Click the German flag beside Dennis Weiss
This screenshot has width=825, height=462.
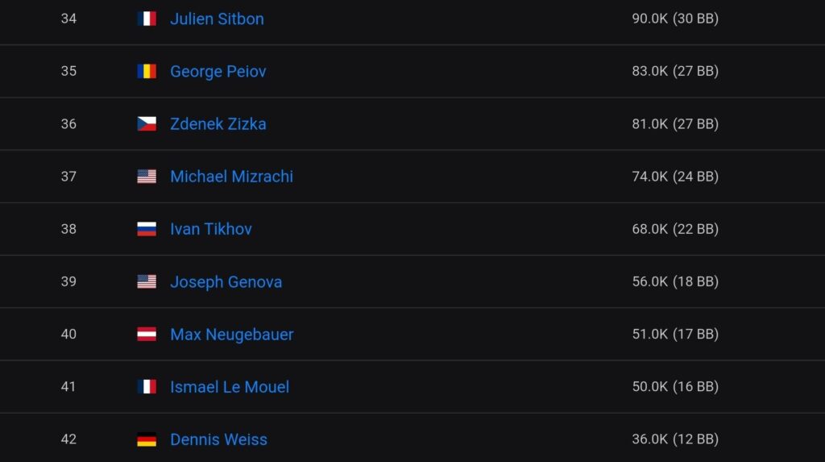(x=147, y=439)
